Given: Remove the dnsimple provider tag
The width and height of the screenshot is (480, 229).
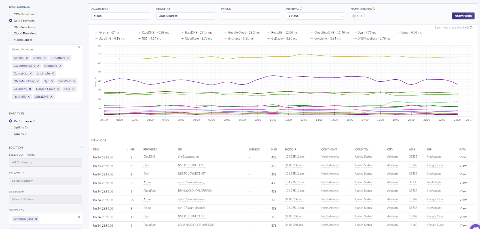Looking at the screenshot, I should pyautogui.click(x=53, y=74).
